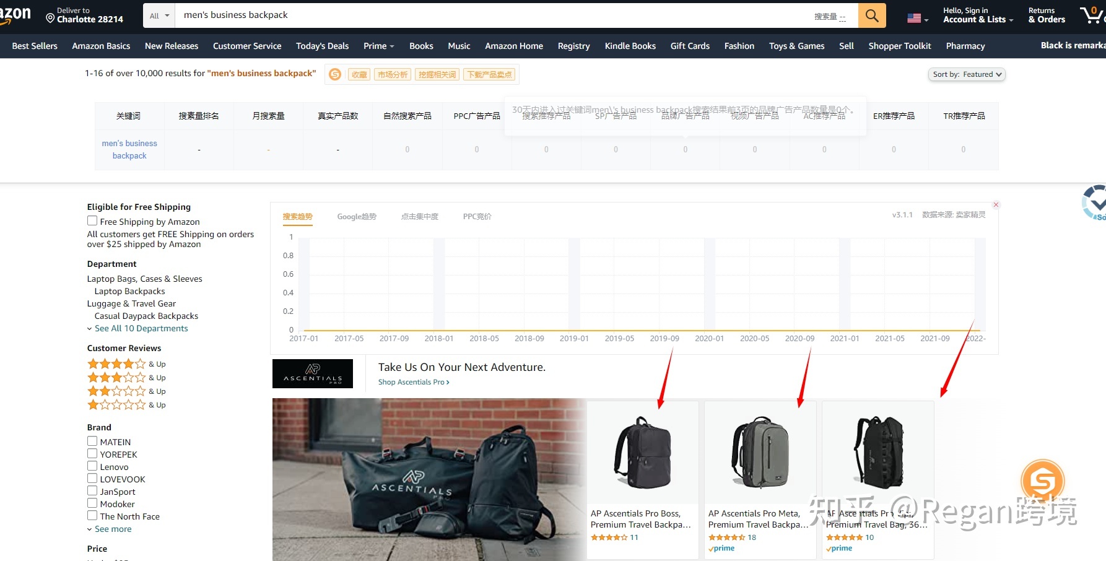Viewport: 1106px width, 561px height.
Task: Click star rating of AP Ascentials Pro Boss
Action: coord(609,537)
